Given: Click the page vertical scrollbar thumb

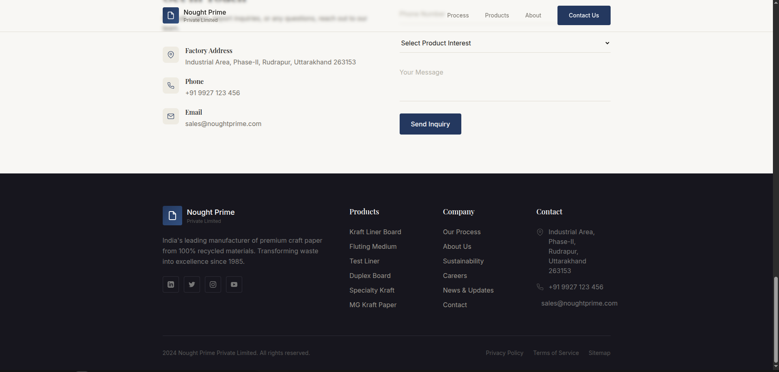Looking at the screenshot, I should pos(776,319).
